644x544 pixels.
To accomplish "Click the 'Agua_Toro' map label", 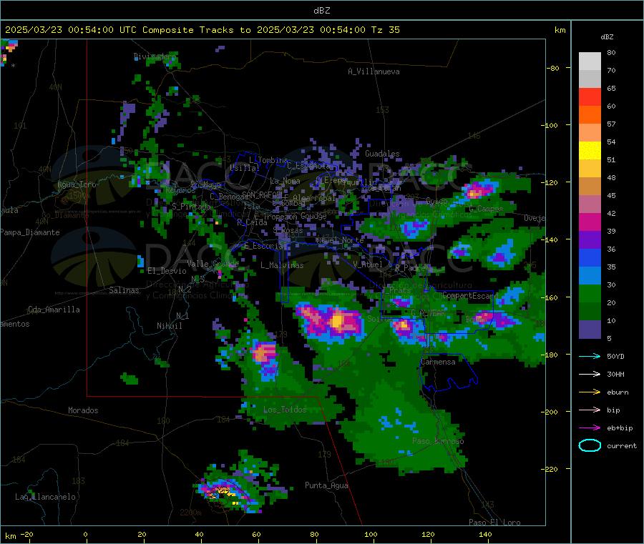I will [x=77, y=184].
